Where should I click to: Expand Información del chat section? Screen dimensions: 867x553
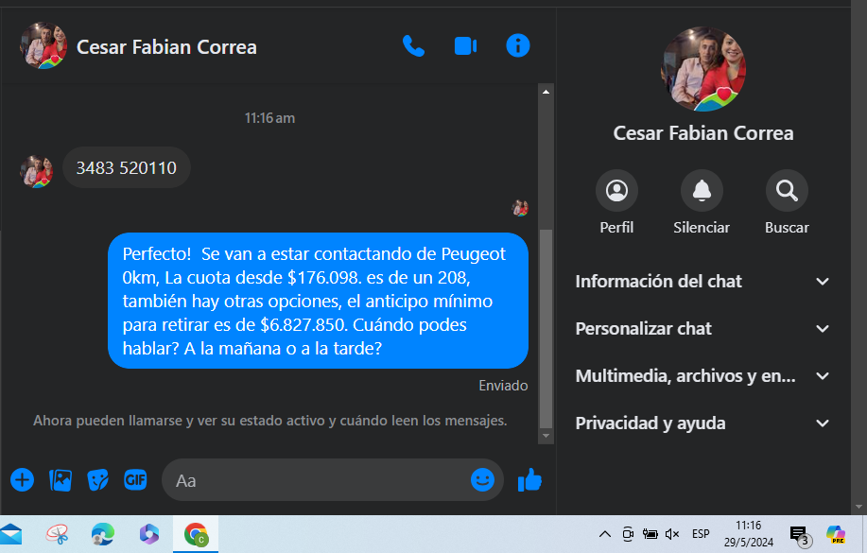pos(702,282)
